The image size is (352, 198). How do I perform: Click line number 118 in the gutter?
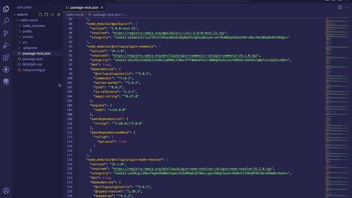click(70, 159)
